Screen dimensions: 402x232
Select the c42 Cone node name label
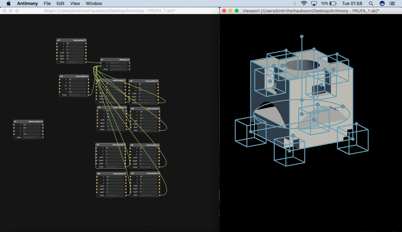tap(61, 76)
